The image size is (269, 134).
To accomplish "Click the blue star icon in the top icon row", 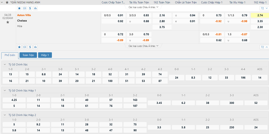I will point(20,8).
